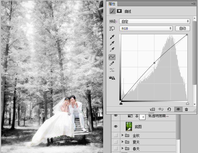Click the Properties panel scrollbar thumb
Screen dimensions: 198x153
click(195, 53)
